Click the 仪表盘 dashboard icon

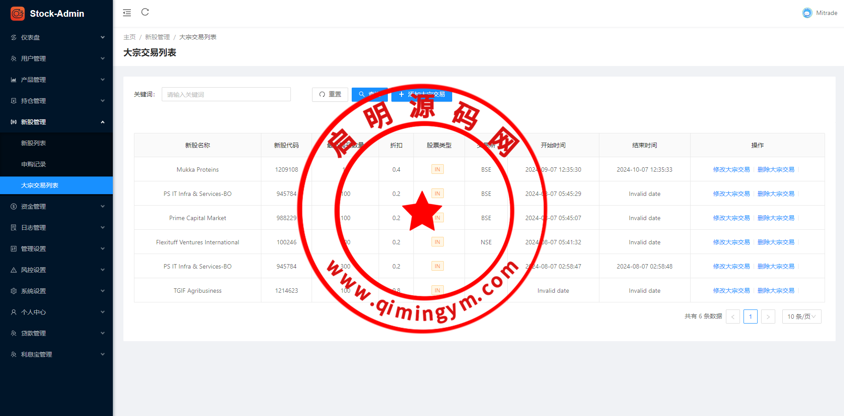(14, 37)
